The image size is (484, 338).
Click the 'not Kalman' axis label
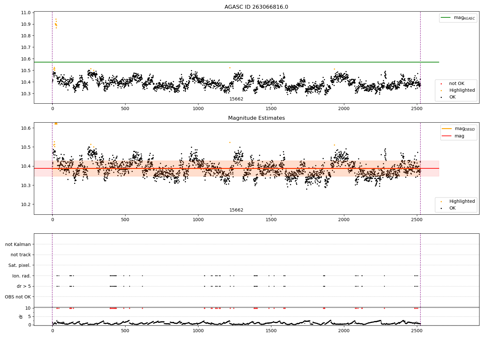tap(18, 244)
